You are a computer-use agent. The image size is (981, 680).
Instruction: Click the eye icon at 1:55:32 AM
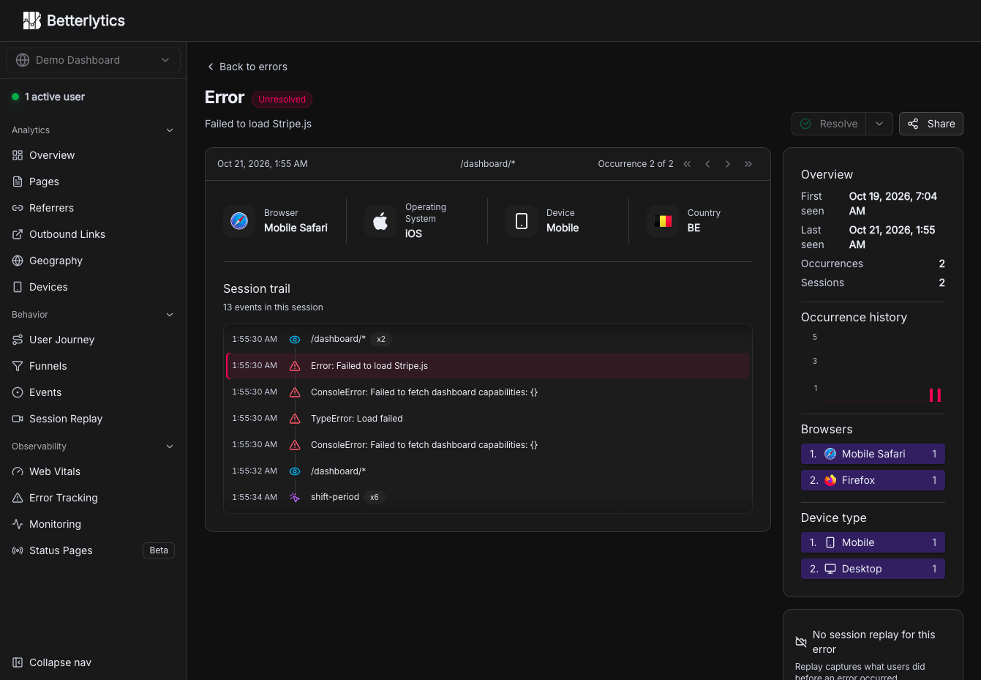click(x=295, y=471)
